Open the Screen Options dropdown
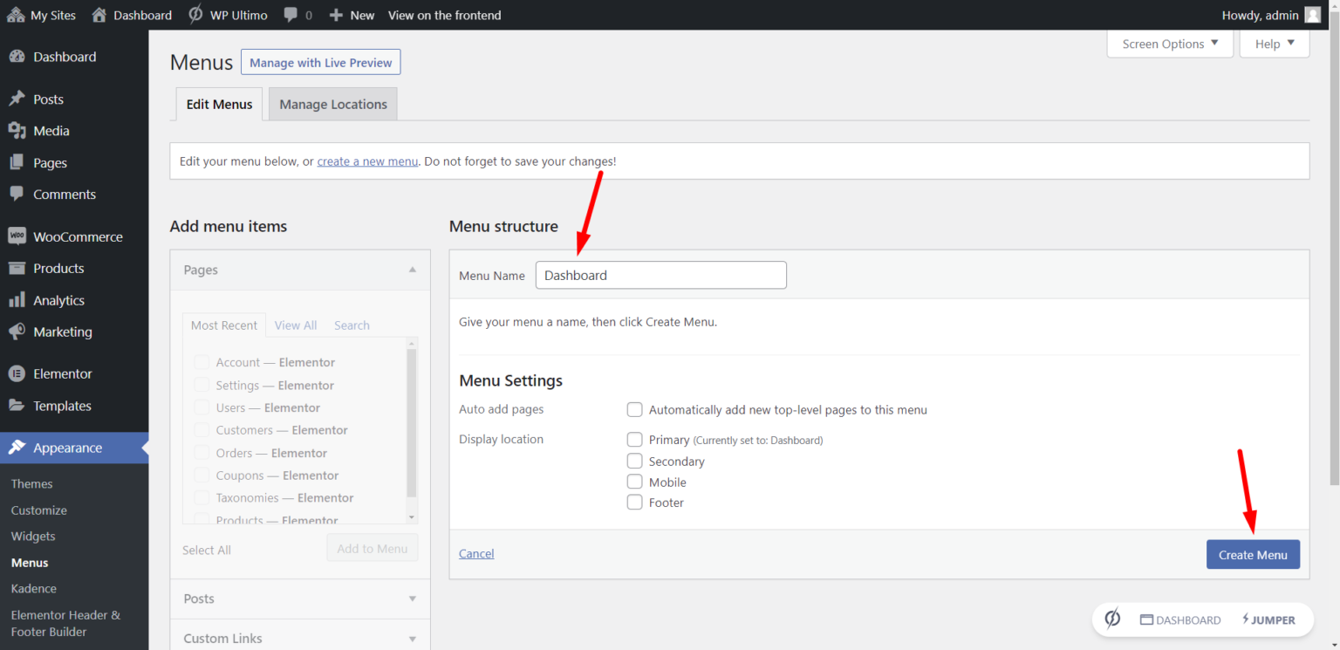The height and width of the screenshot is (650, 1340). click(1169, 43)
